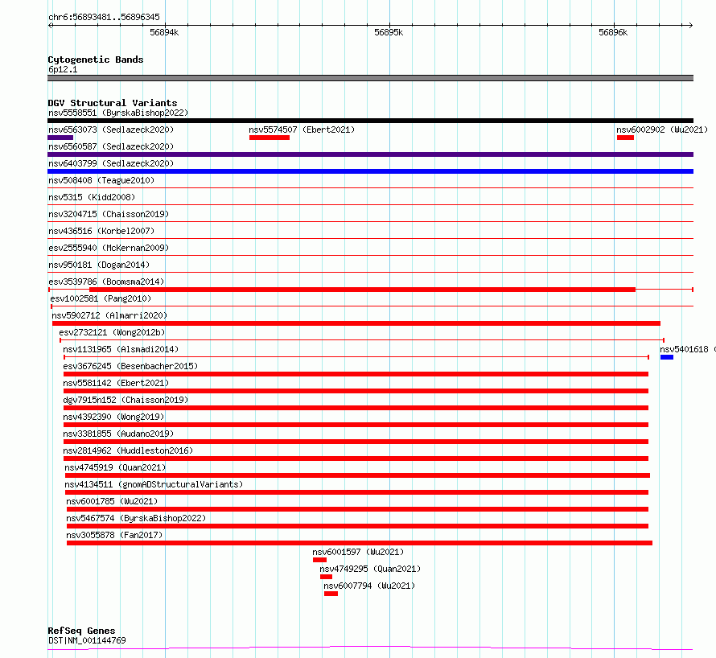Open the nsv950181 (Dogan2014) variant
716x658 pixels.
[99, 265]
